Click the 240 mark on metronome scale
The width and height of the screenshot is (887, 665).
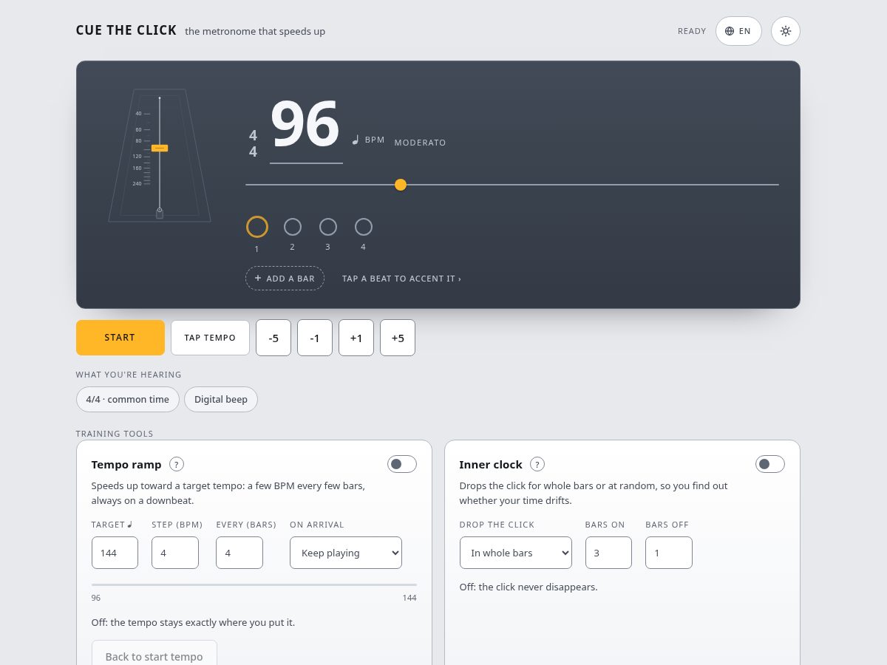click(137, 183)
